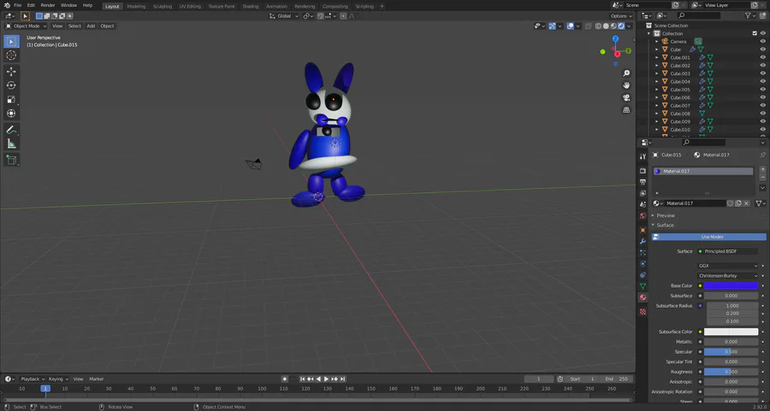Select the Add Cube tool
770x411 pixels.
coord(11,160)
